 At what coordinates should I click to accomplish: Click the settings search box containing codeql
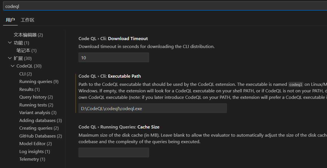(x=164, y=6)
